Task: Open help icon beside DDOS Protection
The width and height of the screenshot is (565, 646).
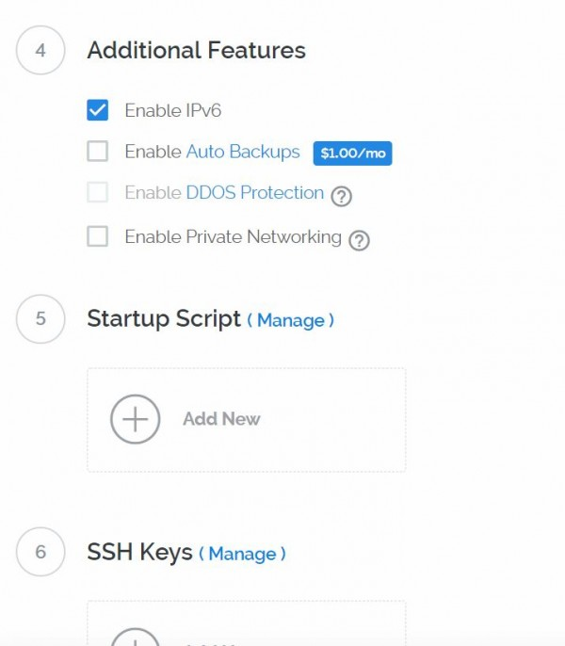Action: click(341, 196)
